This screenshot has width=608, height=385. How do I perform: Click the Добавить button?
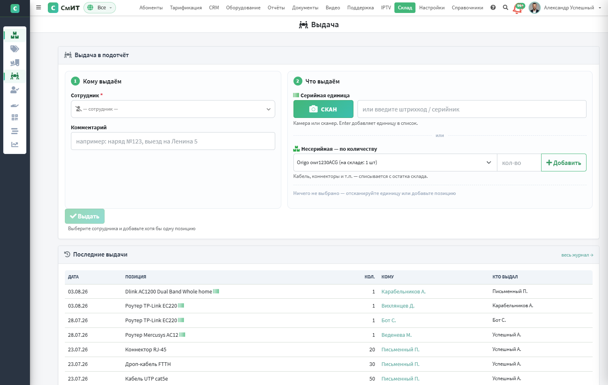coord(564,163)
